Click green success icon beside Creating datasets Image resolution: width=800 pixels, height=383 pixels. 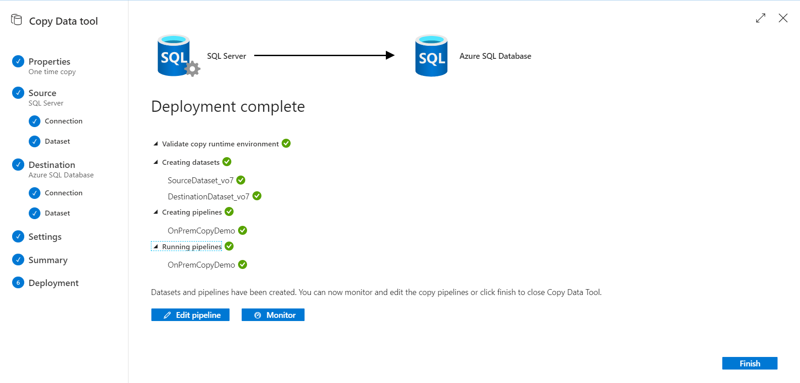pyautogui.click(x=227, y=162)
